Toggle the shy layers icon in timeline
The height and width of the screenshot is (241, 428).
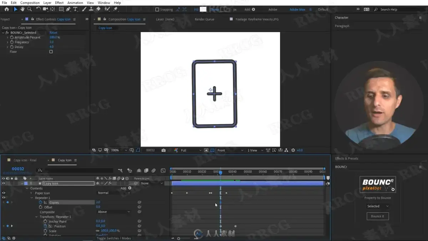(139, 170)
